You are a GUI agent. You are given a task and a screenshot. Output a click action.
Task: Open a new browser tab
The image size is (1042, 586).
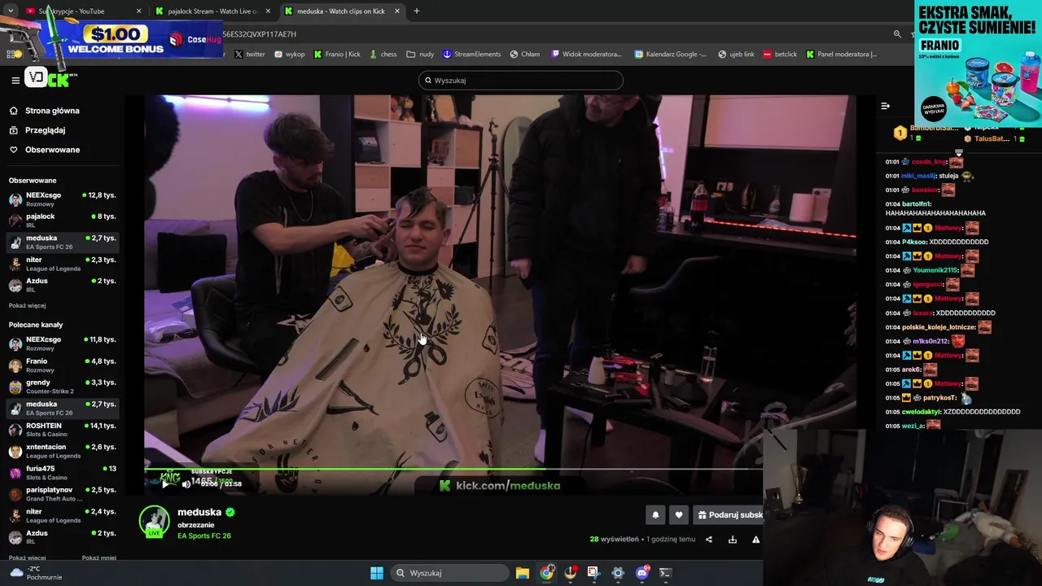point(417,11)
